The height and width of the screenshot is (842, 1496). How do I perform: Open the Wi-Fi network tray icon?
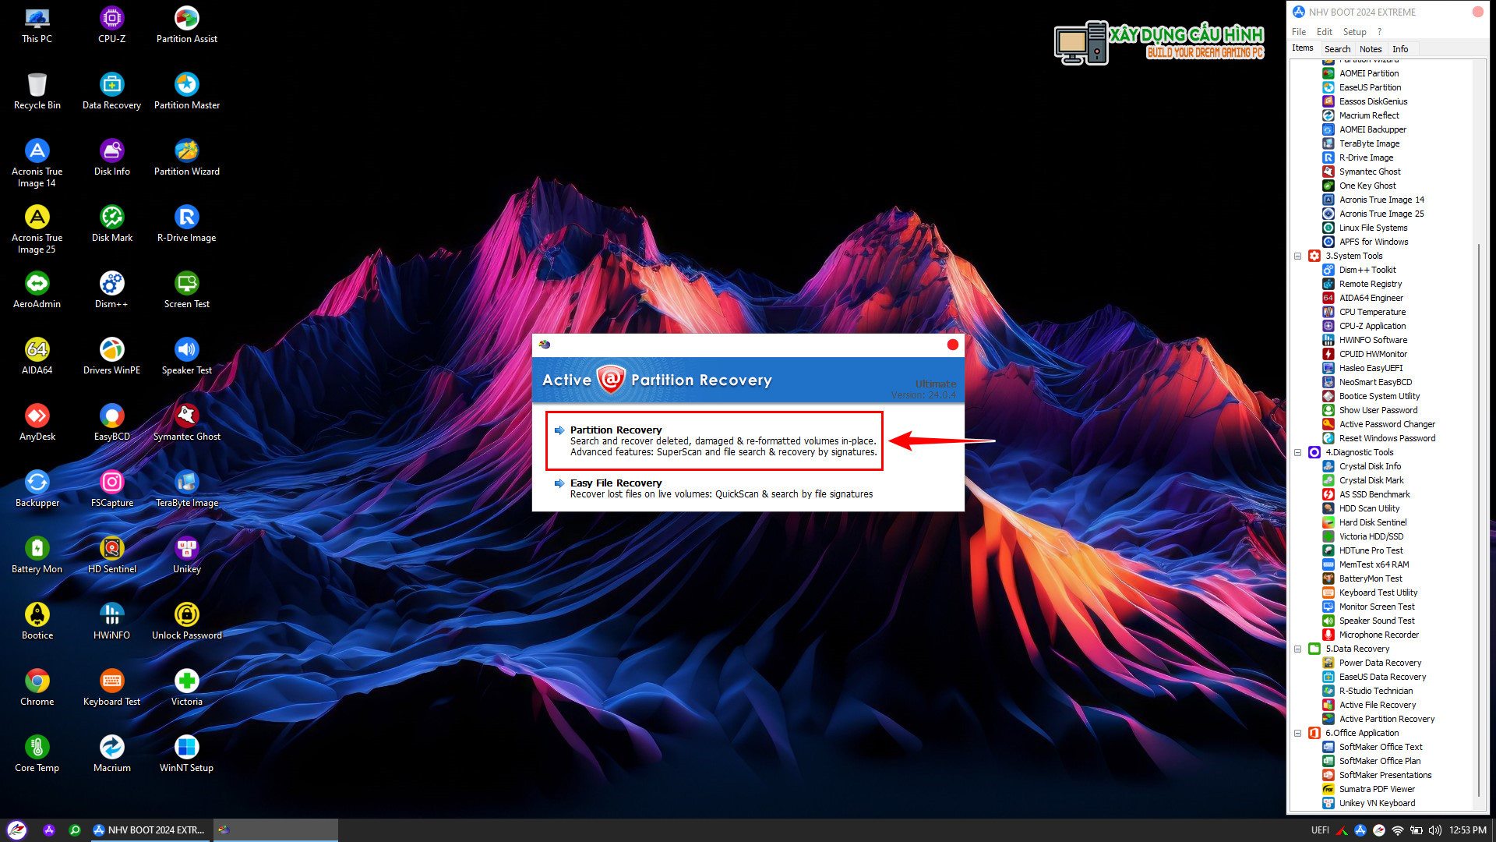click(1398, 830)
